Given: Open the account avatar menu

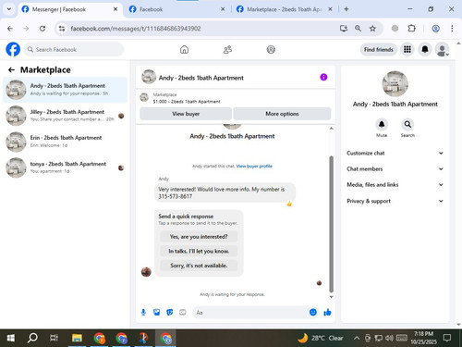Looking at the screenshot, I should tap(442, 50).
